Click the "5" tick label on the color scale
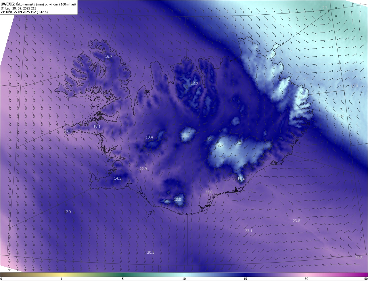 tap(123, 279)
